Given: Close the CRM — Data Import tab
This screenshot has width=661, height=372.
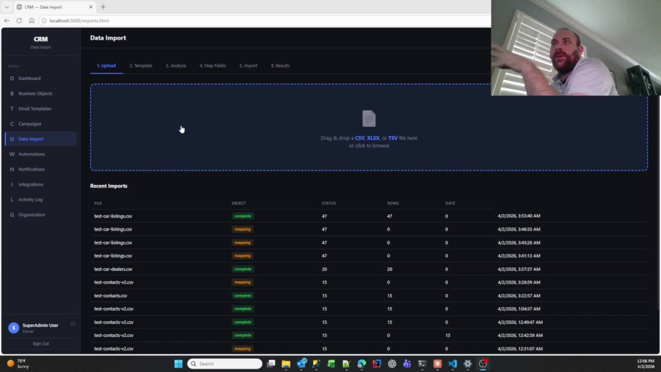Looking at the screenshot, I should click(x=91, y=7).
